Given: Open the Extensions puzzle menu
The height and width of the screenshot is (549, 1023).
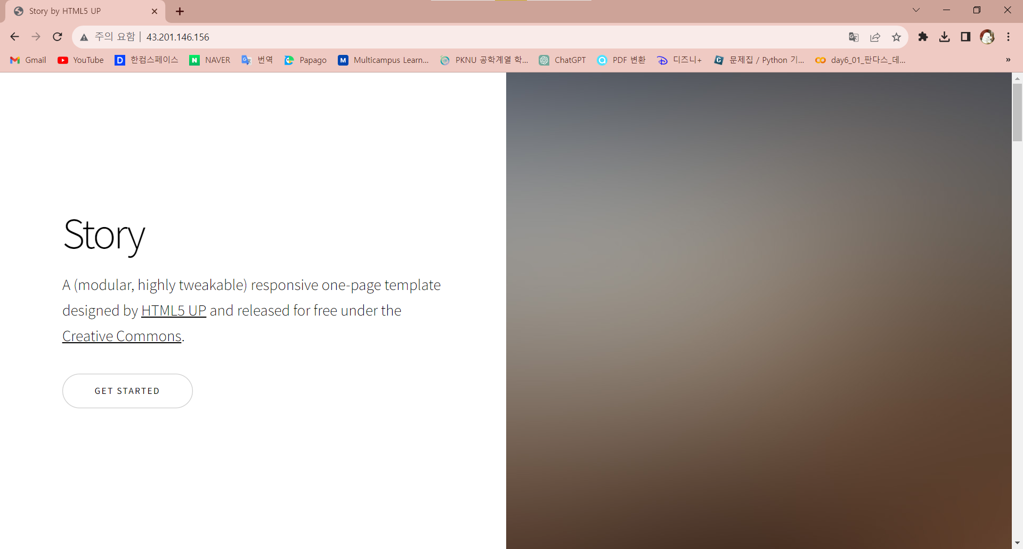Looking at the screenshot, I should (x=923, y=37).
